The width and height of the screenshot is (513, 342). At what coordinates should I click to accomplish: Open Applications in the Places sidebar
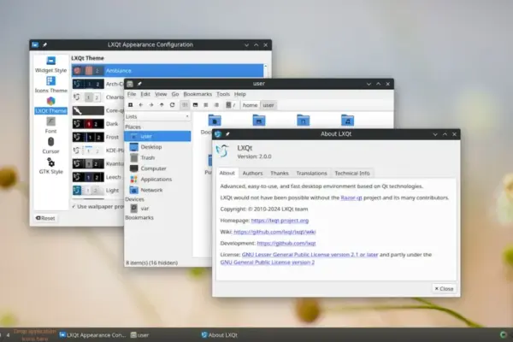pyautogui.click(x=157, y=180)
